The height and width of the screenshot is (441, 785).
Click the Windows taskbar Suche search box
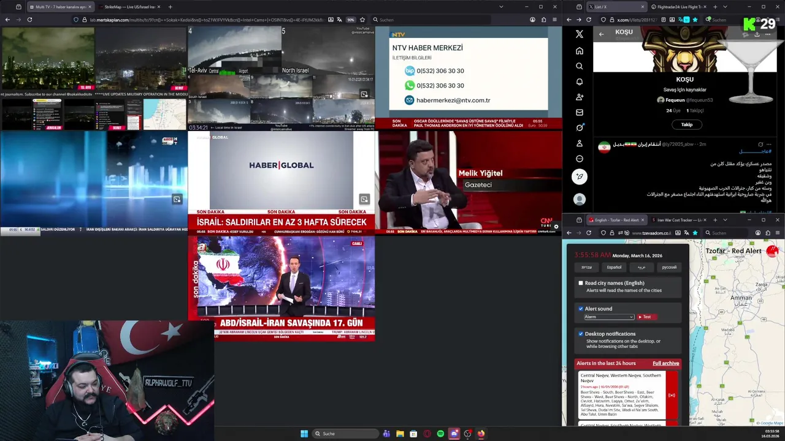[x=345, y=434]
